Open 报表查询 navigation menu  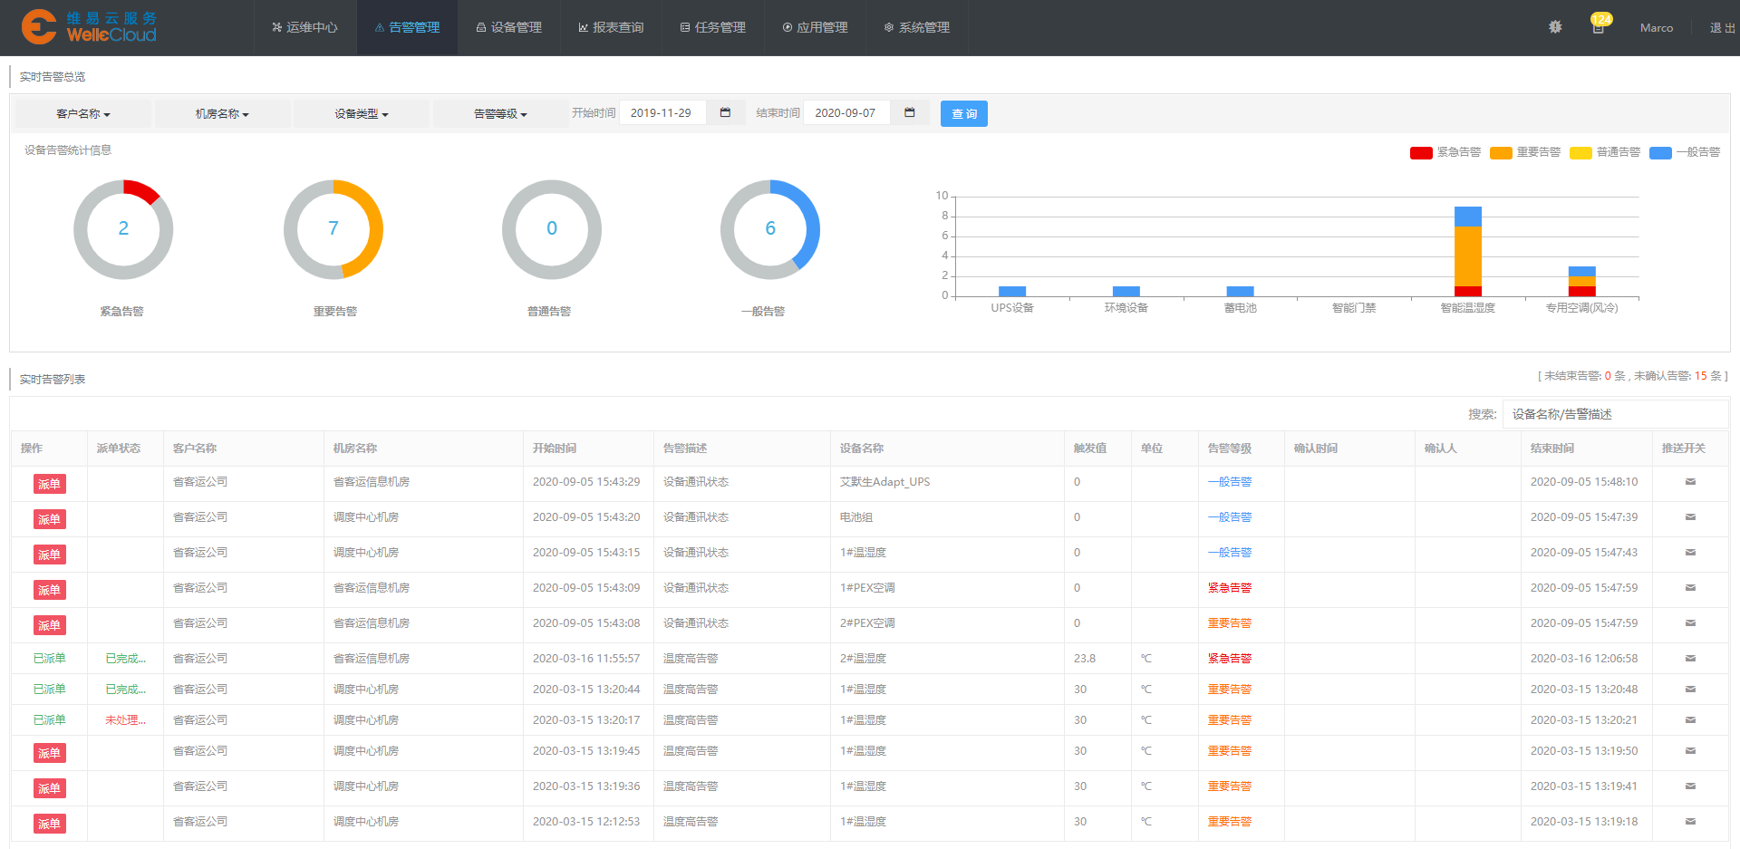pyautogui.click(x=611, y=27)
